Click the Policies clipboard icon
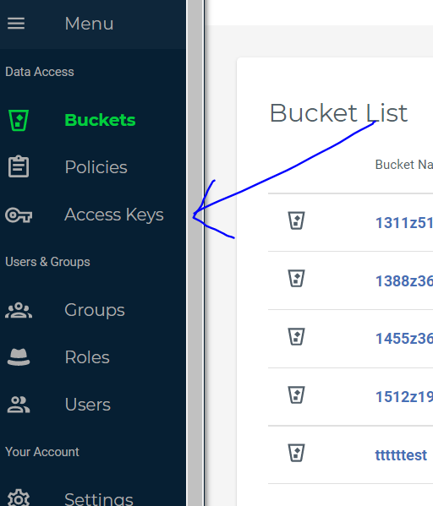 point(19,166)
